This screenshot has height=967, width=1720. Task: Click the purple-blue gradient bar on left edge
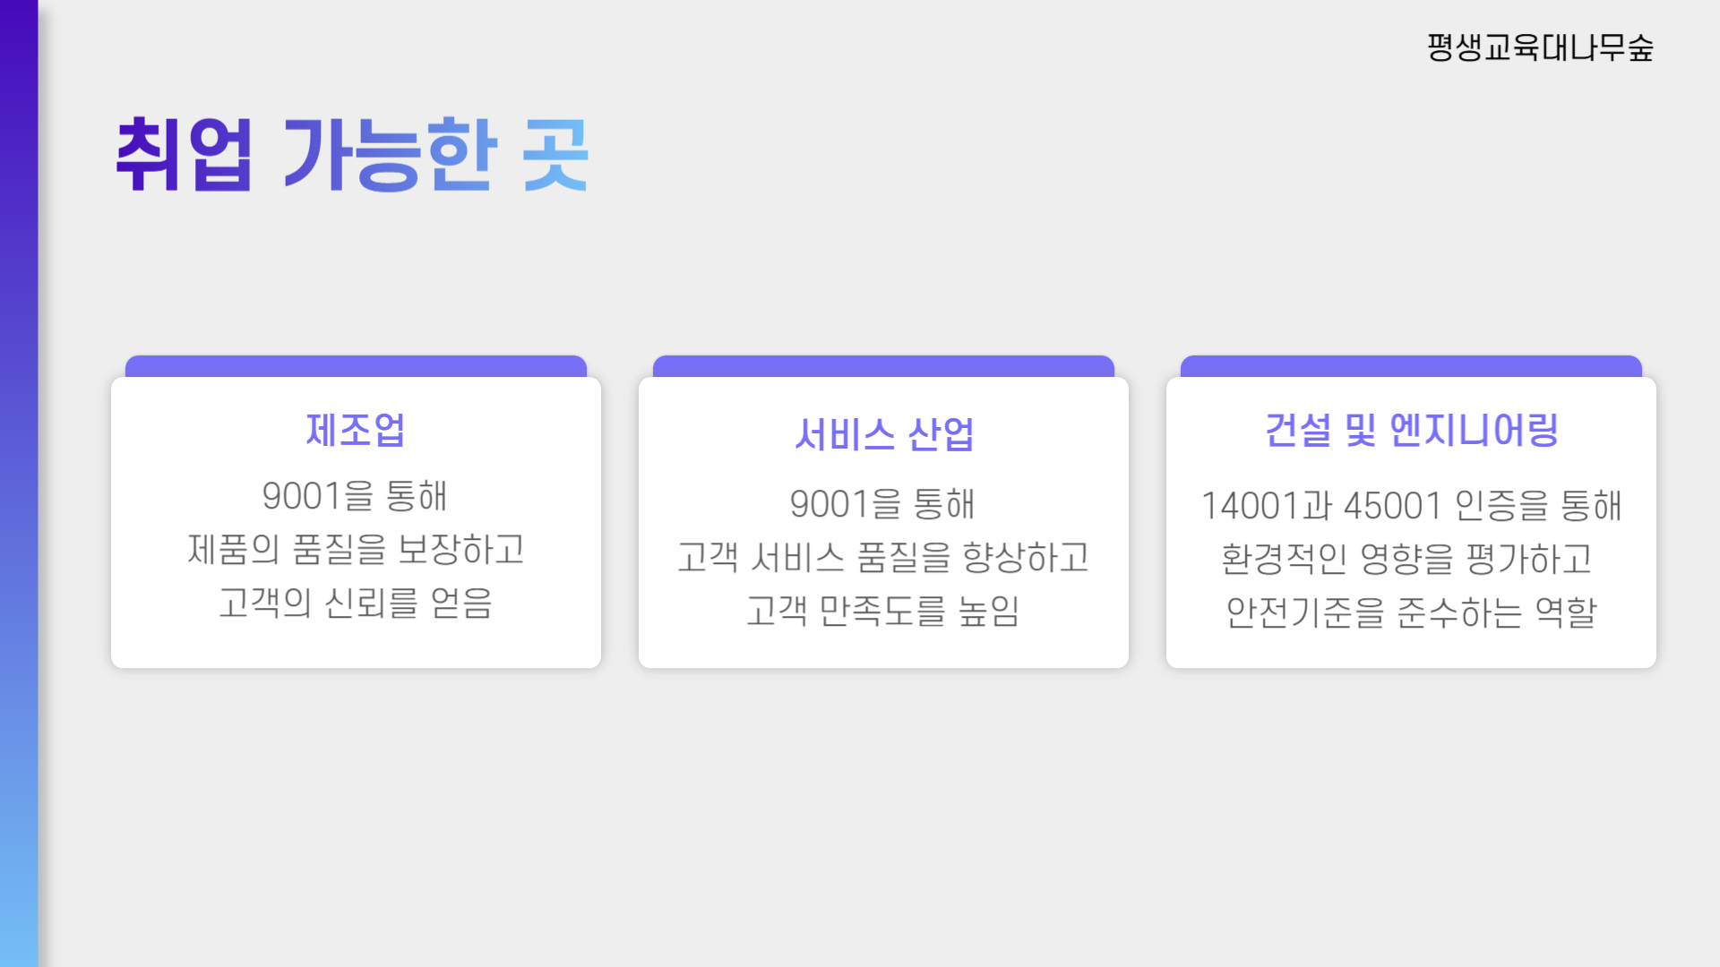[x=19, y=483]
